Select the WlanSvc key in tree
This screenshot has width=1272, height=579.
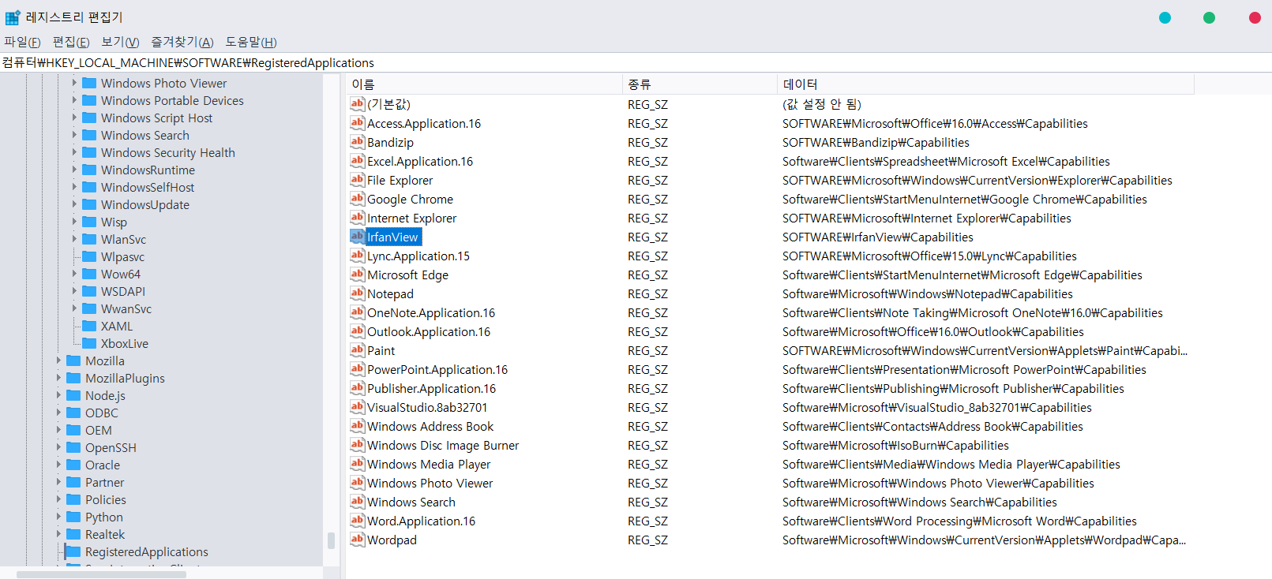[123, 239]
